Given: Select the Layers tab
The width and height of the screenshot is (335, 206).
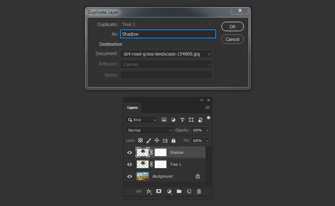Looking at the screenshot, I should 132,108.
